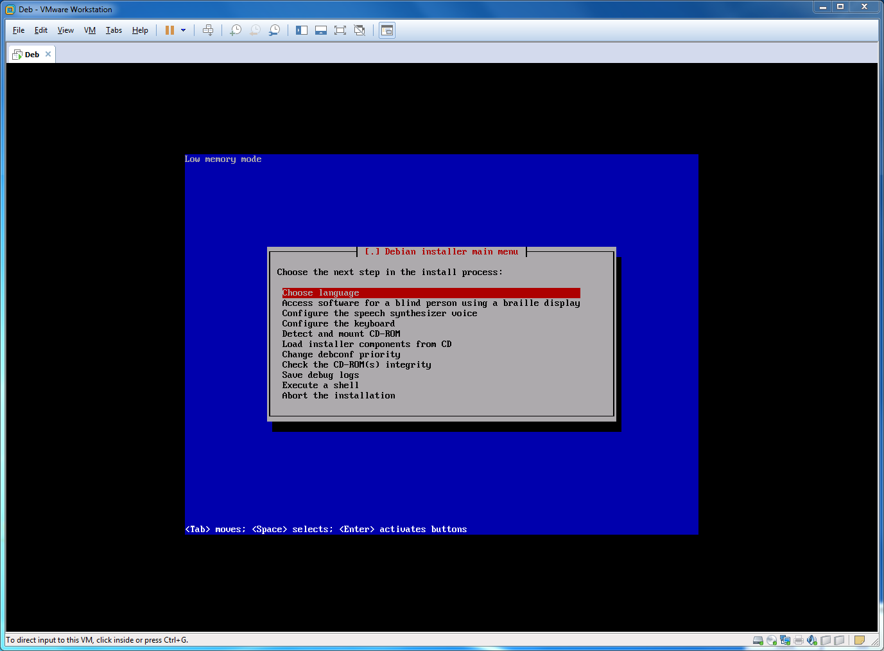The image size is (884, 651).
Task: Select 'Load installer components from CD'
Action: point(367,344)
